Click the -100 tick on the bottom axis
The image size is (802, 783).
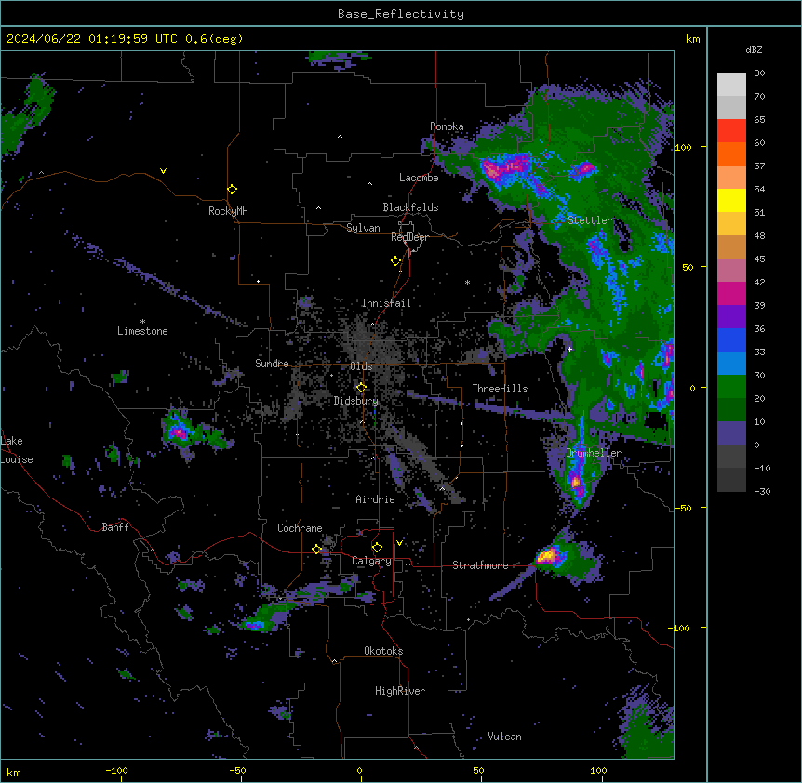click(x=116, y=770)
